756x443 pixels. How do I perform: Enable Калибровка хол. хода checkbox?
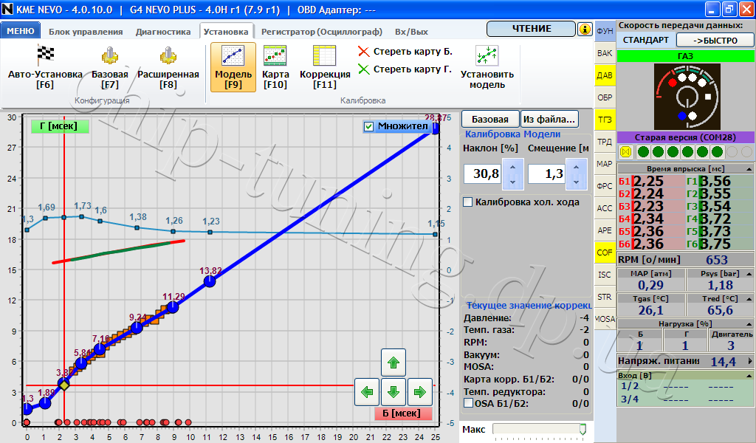[x=467, y=202]
